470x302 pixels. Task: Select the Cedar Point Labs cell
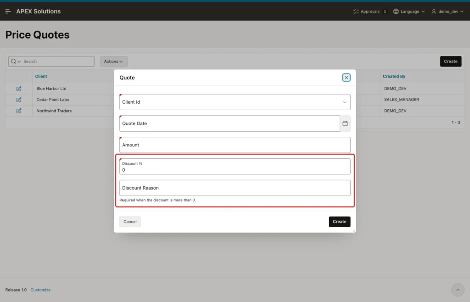point(53,100)
